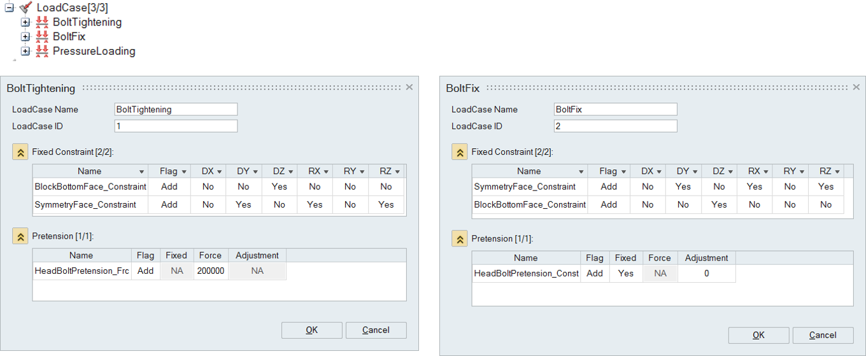This screenshot has height=356, width=866.
Task: Click the LoadCase Name field containing BoltTightening
Action: tap(176, 110)
